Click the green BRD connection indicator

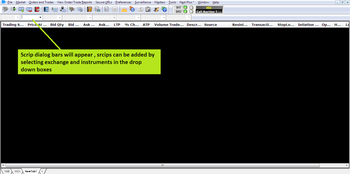[x=185, y=12]
